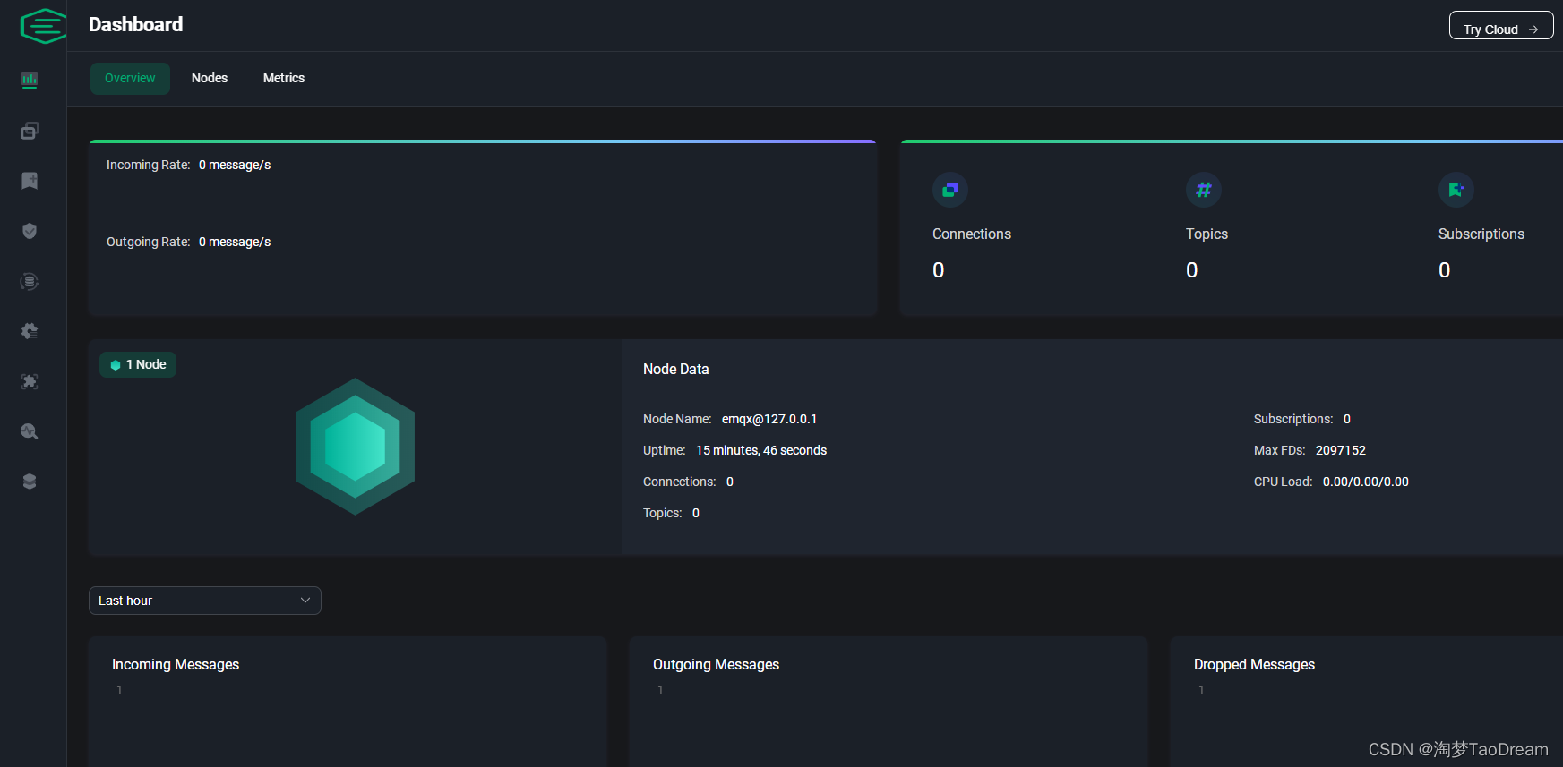Click the 1 Node badge
Image resolution: width=1563 pixels, height=767 pixels.
pyautogui.click(x=138, y=365)
